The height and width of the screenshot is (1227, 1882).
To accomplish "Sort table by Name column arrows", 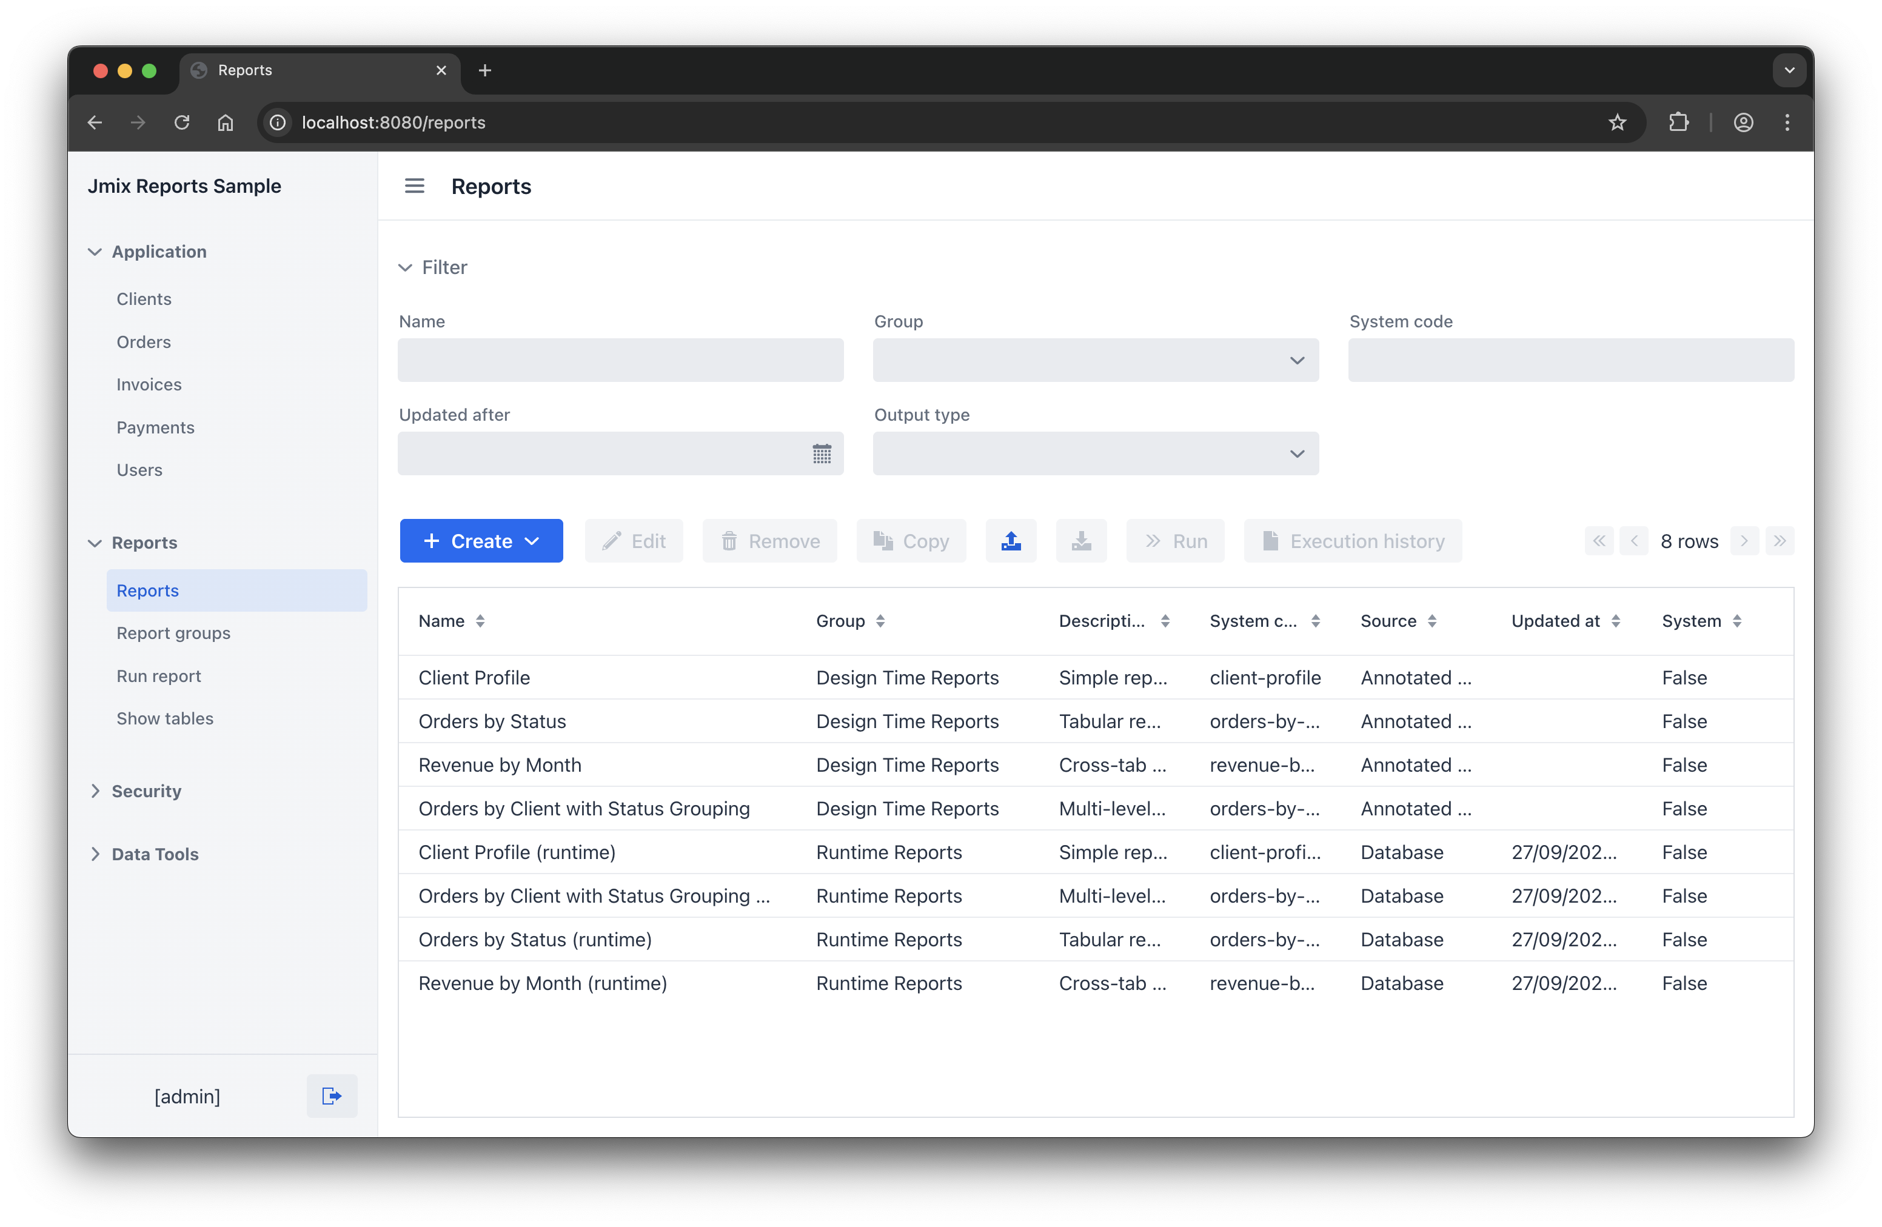I will coord(480,621).
